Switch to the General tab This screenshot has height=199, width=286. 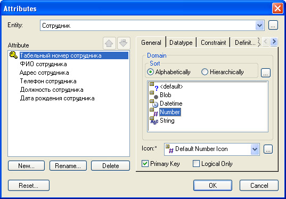[151, 43]
